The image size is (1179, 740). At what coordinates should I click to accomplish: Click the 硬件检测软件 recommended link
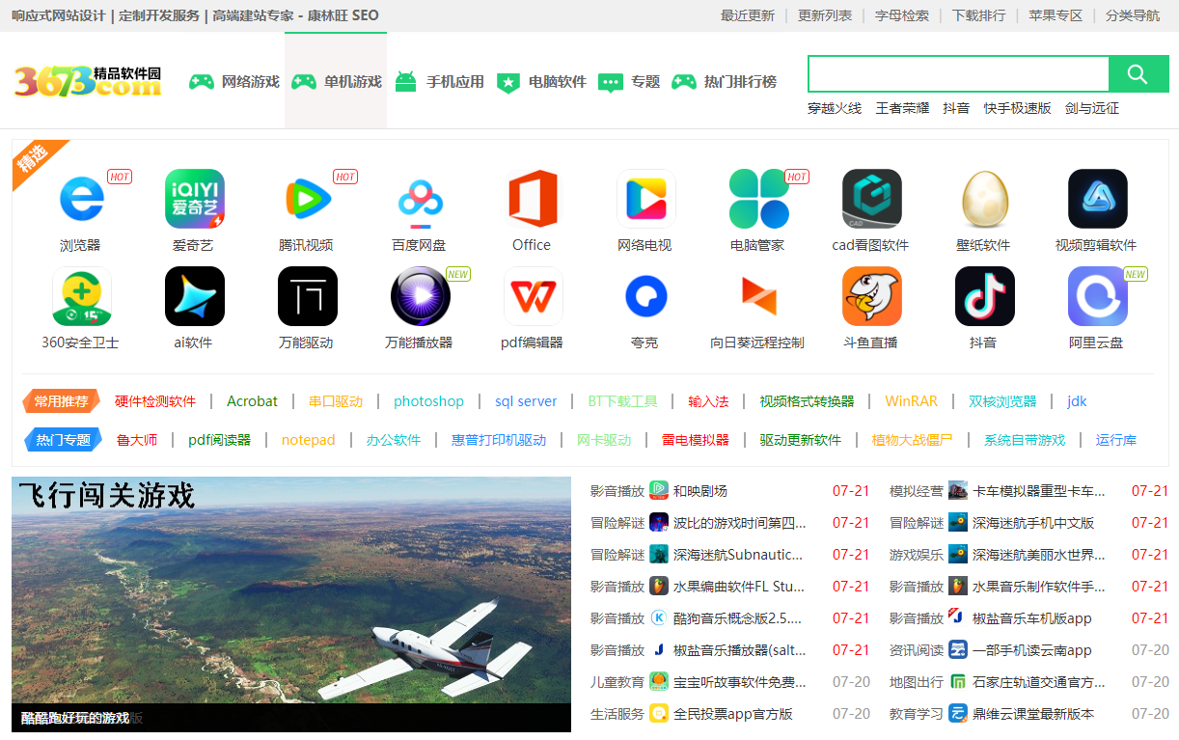pyautogui.click(x=155, y=401)
